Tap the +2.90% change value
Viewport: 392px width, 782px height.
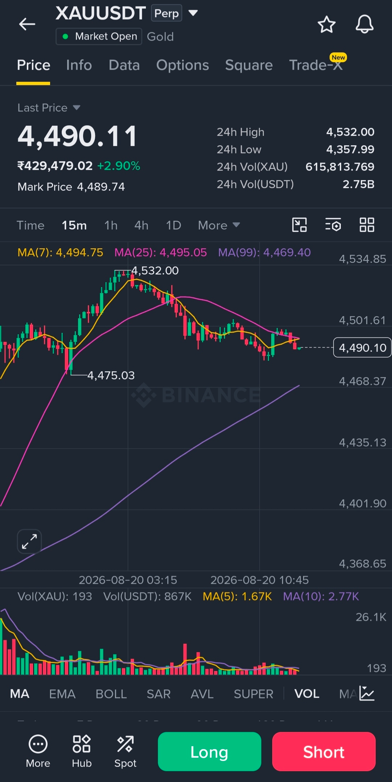pyautogui.click(x=119, y=166)
